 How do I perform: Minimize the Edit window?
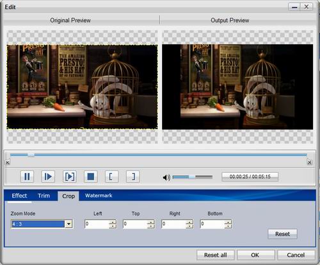[294, 7]
